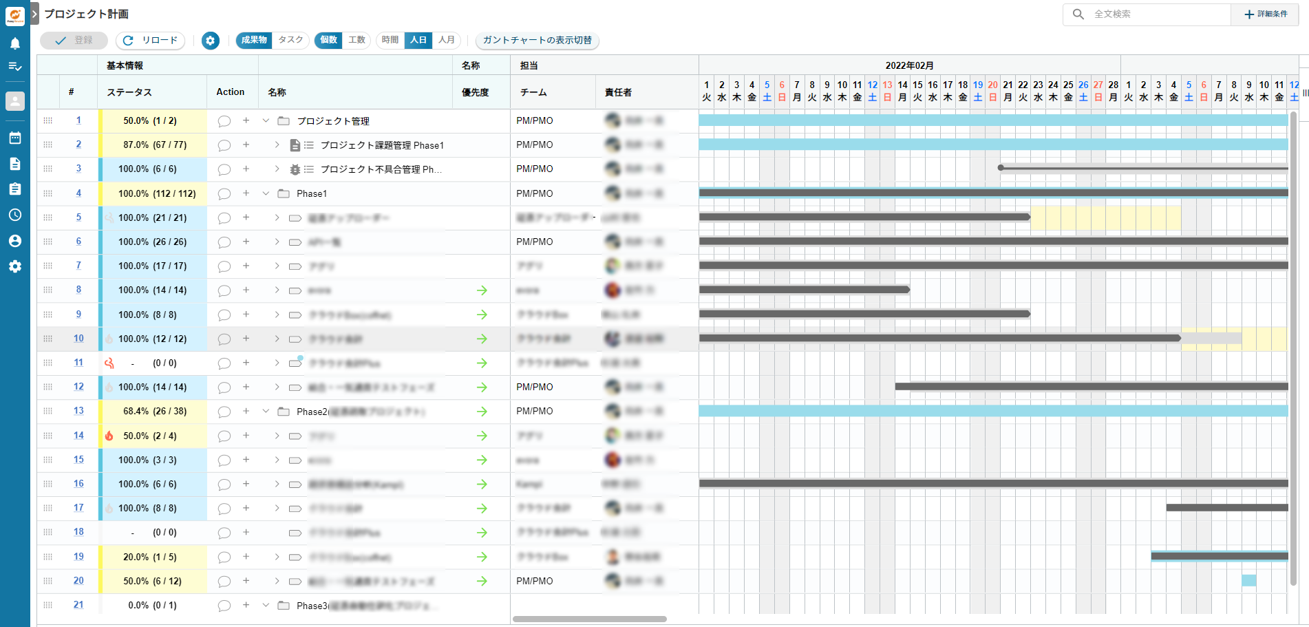Open the notifications bell in the sidebar
The image size is (1309, 627).
pyautogui.click(x=14, y=43)
